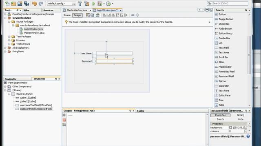The width and height of the screenshot is (261, 146).
Task: Click the Selection Mode icon in the designer toolbar
Action: [x=88, y=15]
